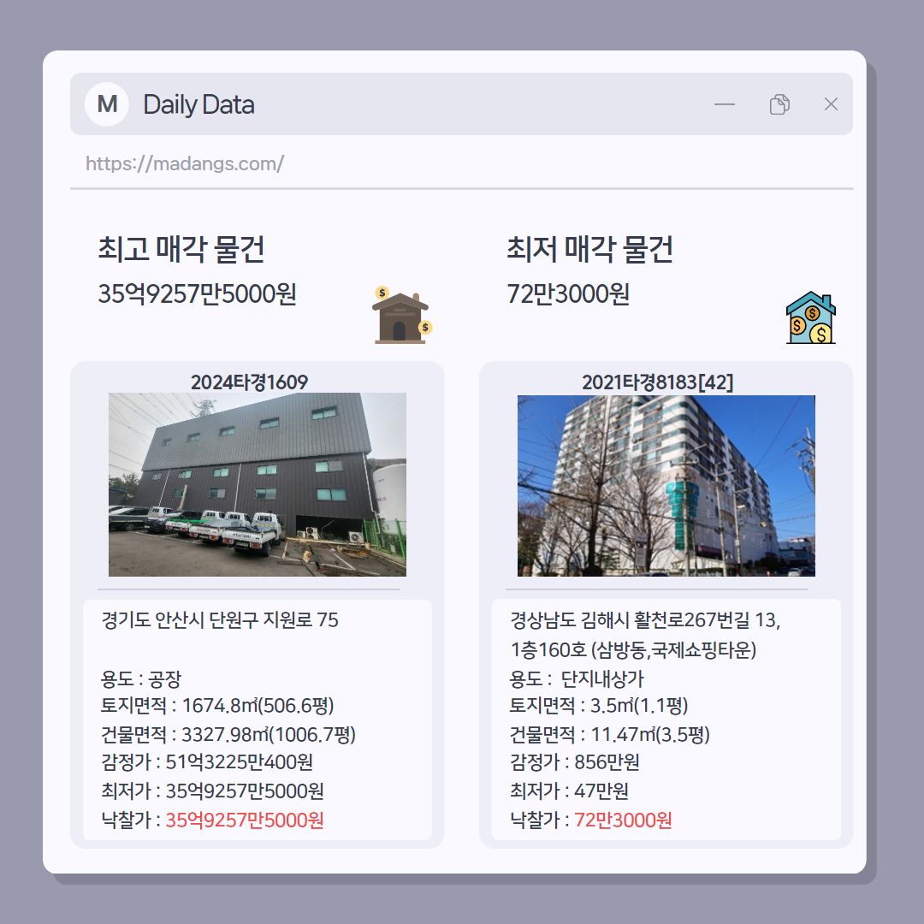This screenshot has width=924, height=924.
Task: Minimize the Daily Data window
Action: (725, 104)
